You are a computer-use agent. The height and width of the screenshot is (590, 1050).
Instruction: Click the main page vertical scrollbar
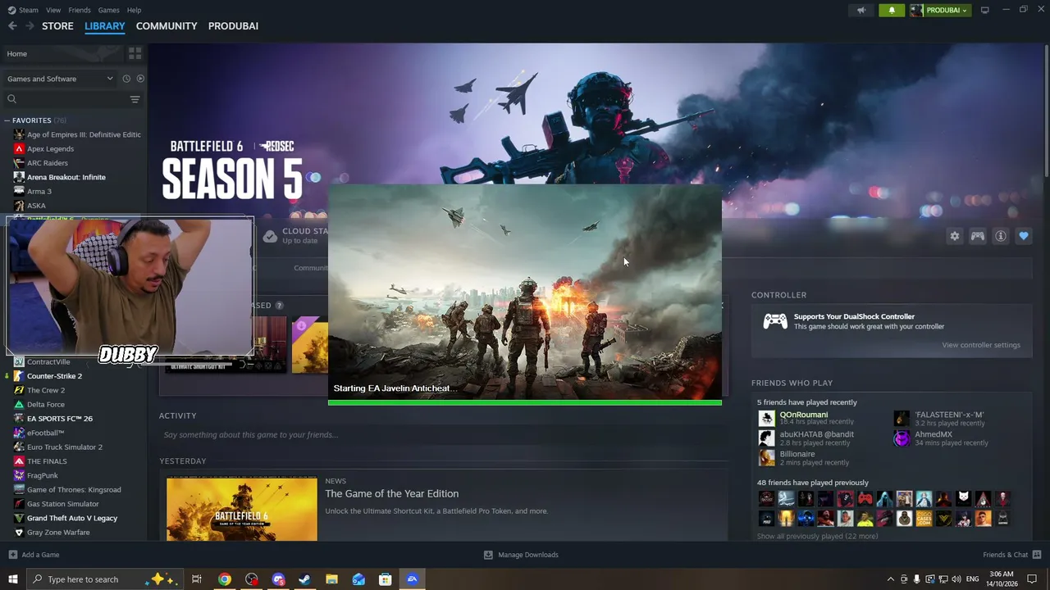(1047, 111)
